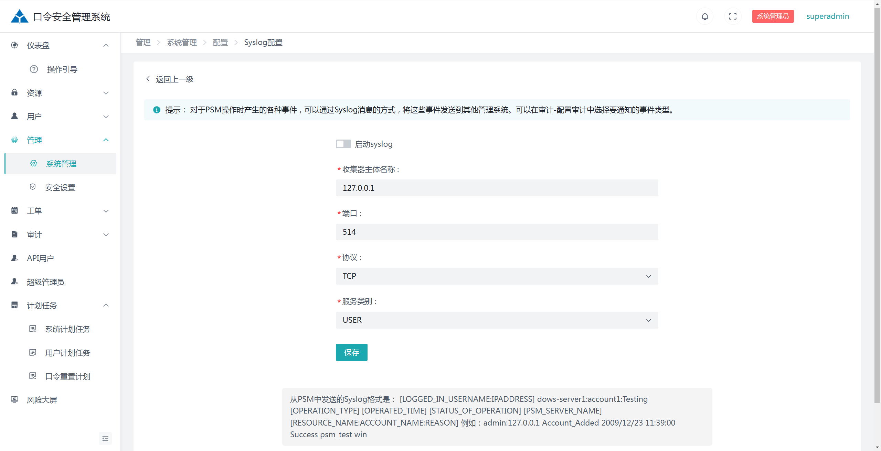
Task: Enable the 启动syslog switch
Action: point(343,144)
